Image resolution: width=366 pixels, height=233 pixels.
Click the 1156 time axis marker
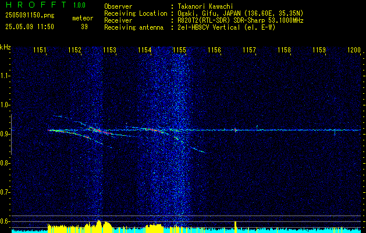point(214,50)
